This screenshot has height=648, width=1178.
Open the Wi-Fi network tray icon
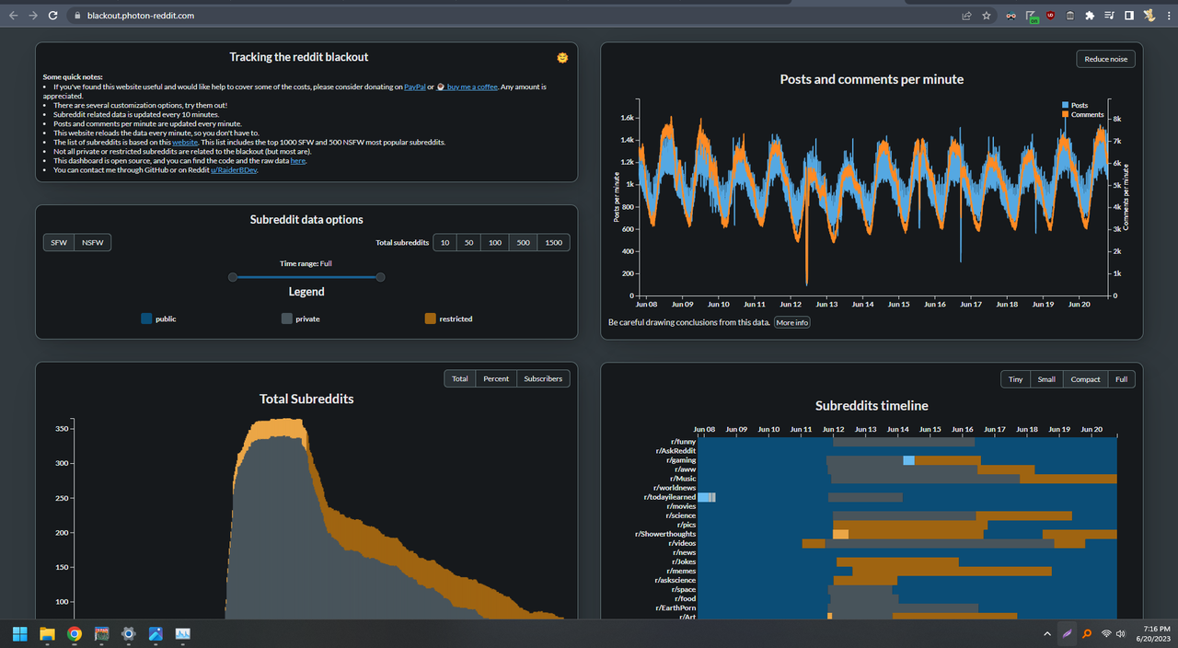point(1106,633)
